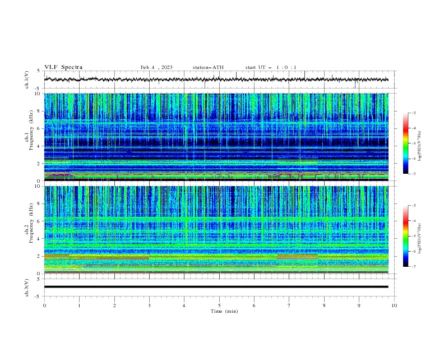Click time axis tick label "6"

click(x=254, y=305)
